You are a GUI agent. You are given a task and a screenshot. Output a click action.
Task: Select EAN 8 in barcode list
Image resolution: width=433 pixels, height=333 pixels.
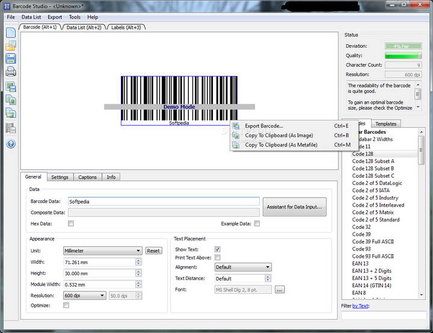[x=359, y=293]
